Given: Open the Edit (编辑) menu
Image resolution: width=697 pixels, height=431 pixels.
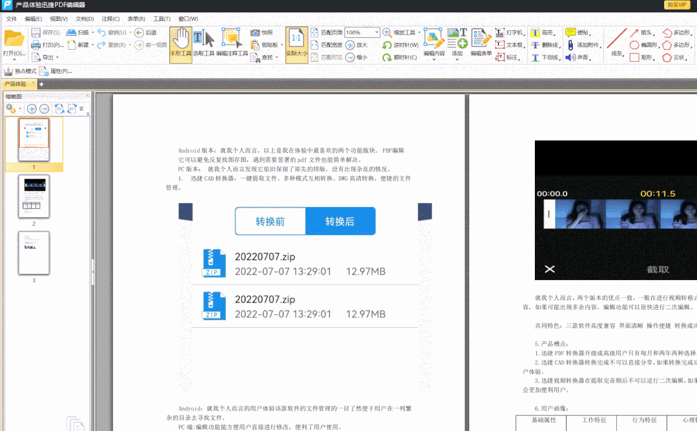Looking at the screenshot, I should tap(34, 19).
